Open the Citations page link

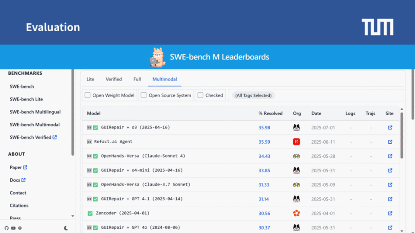point(19,205)
